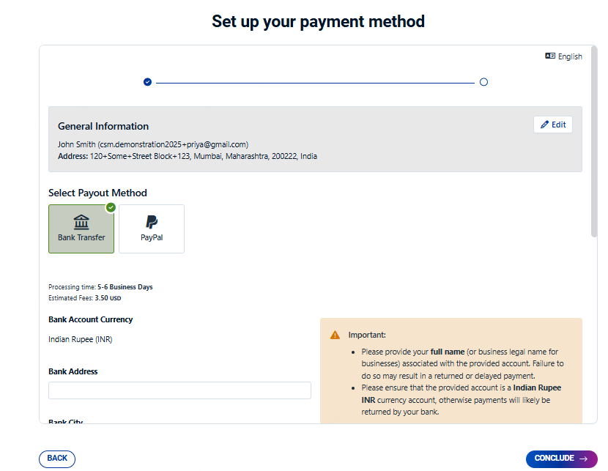Viewport: 608px width, 471px height.
Task: Click the Indian Rupee (INR) currency value
Action: click(81, 339)
